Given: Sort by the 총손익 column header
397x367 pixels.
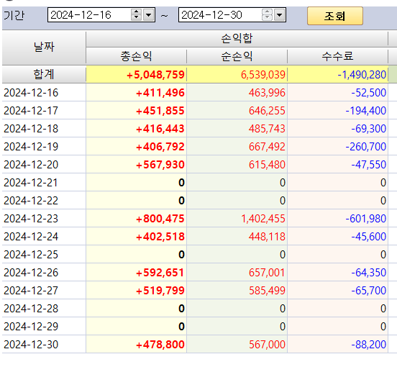Looking at the screenshot, I should (136, 56).
